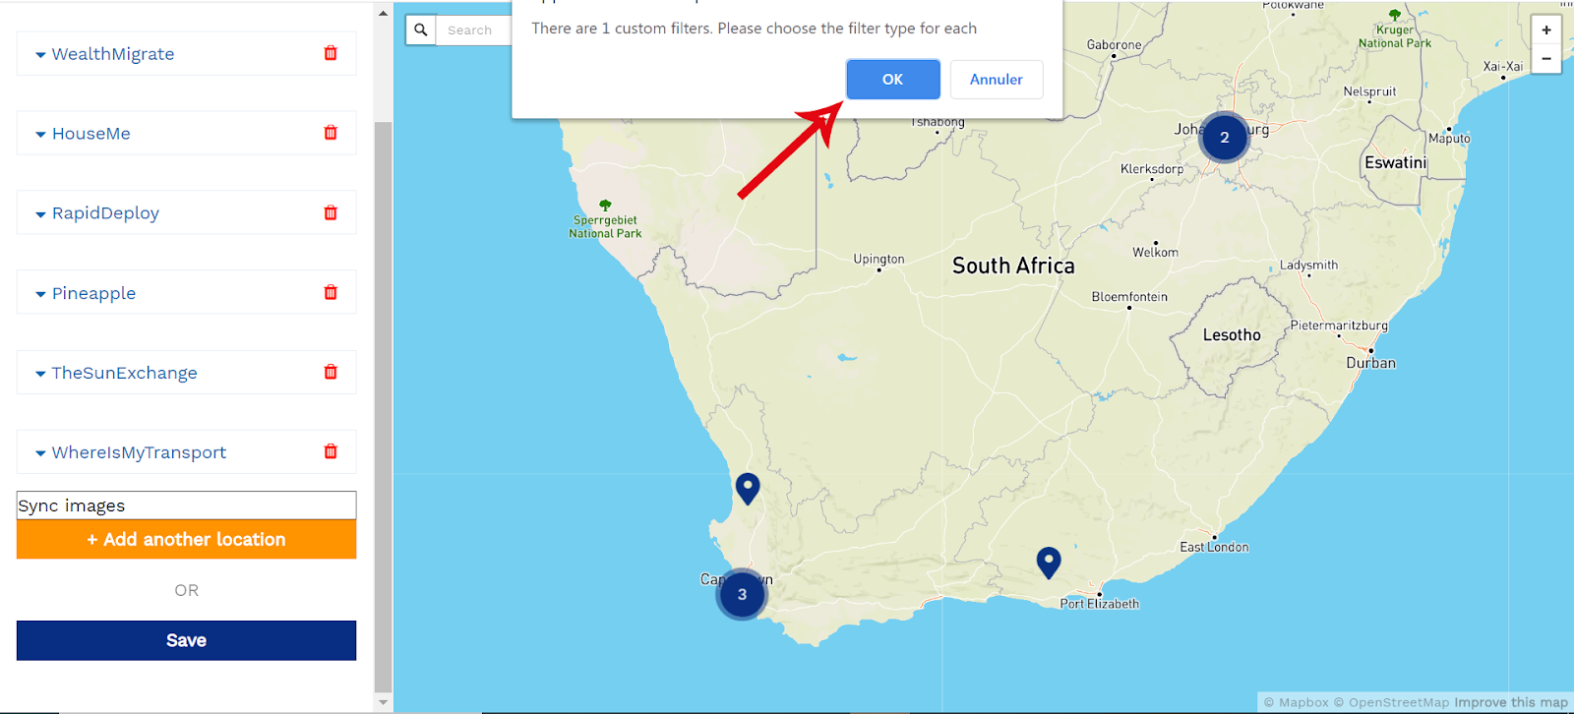The image size is (1574, 714).
Task: Click the map pin north of Cape Town
Action: tap(748, 488)
